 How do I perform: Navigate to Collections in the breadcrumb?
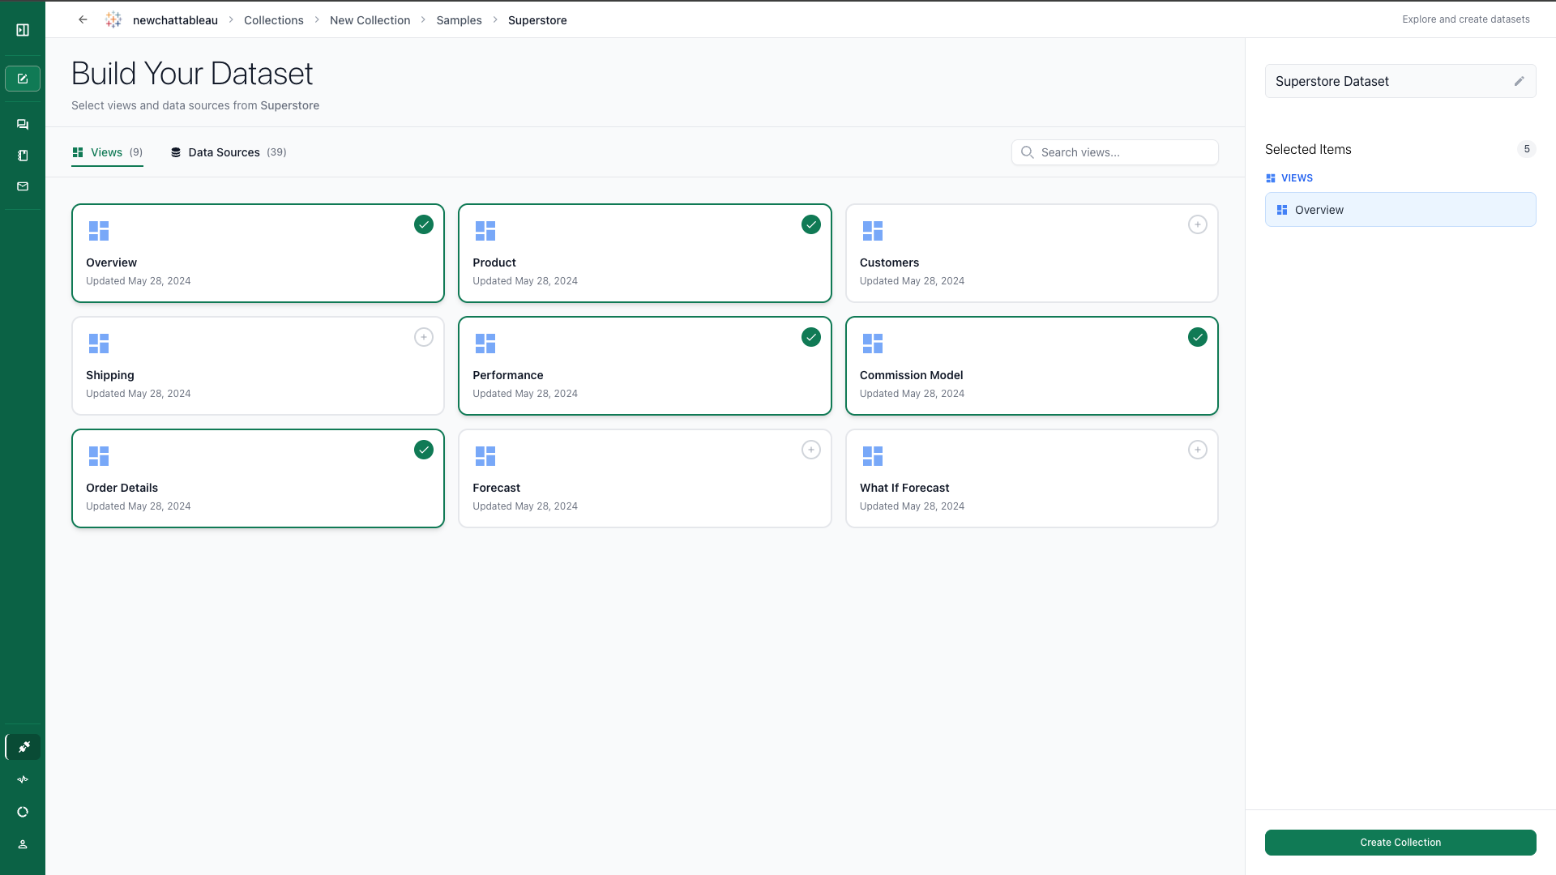273,19
